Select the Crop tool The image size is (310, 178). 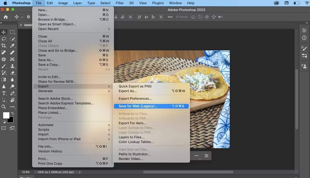click(4, 46)
